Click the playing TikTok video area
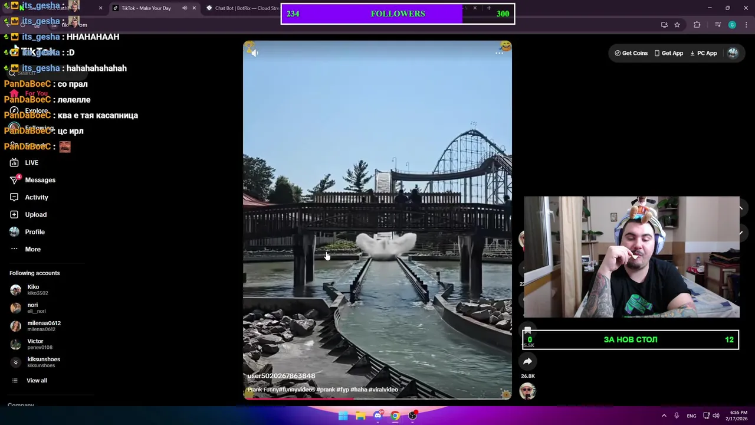The height and width of the screenshot is (425, 755). pos(377,220)
